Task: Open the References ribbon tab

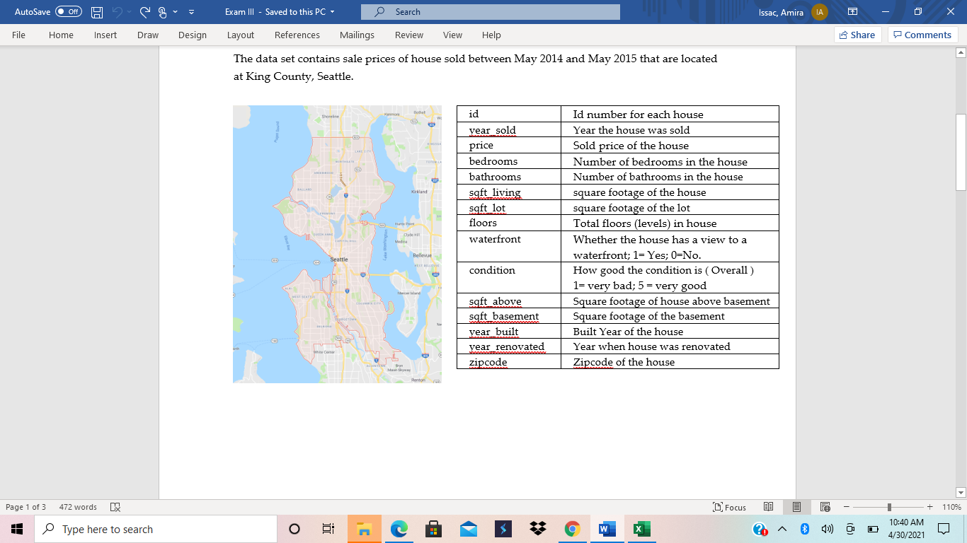Action: click(297, 35)
